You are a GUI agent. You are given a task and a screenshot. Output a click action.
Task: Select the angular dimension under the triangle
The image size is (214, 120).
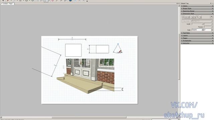tap(118, 52)
